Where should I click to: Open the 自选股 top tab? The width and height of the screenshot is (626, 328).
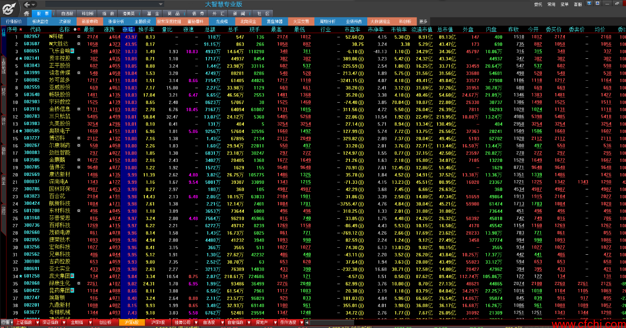pyautogui.click(x=67, y=14)
